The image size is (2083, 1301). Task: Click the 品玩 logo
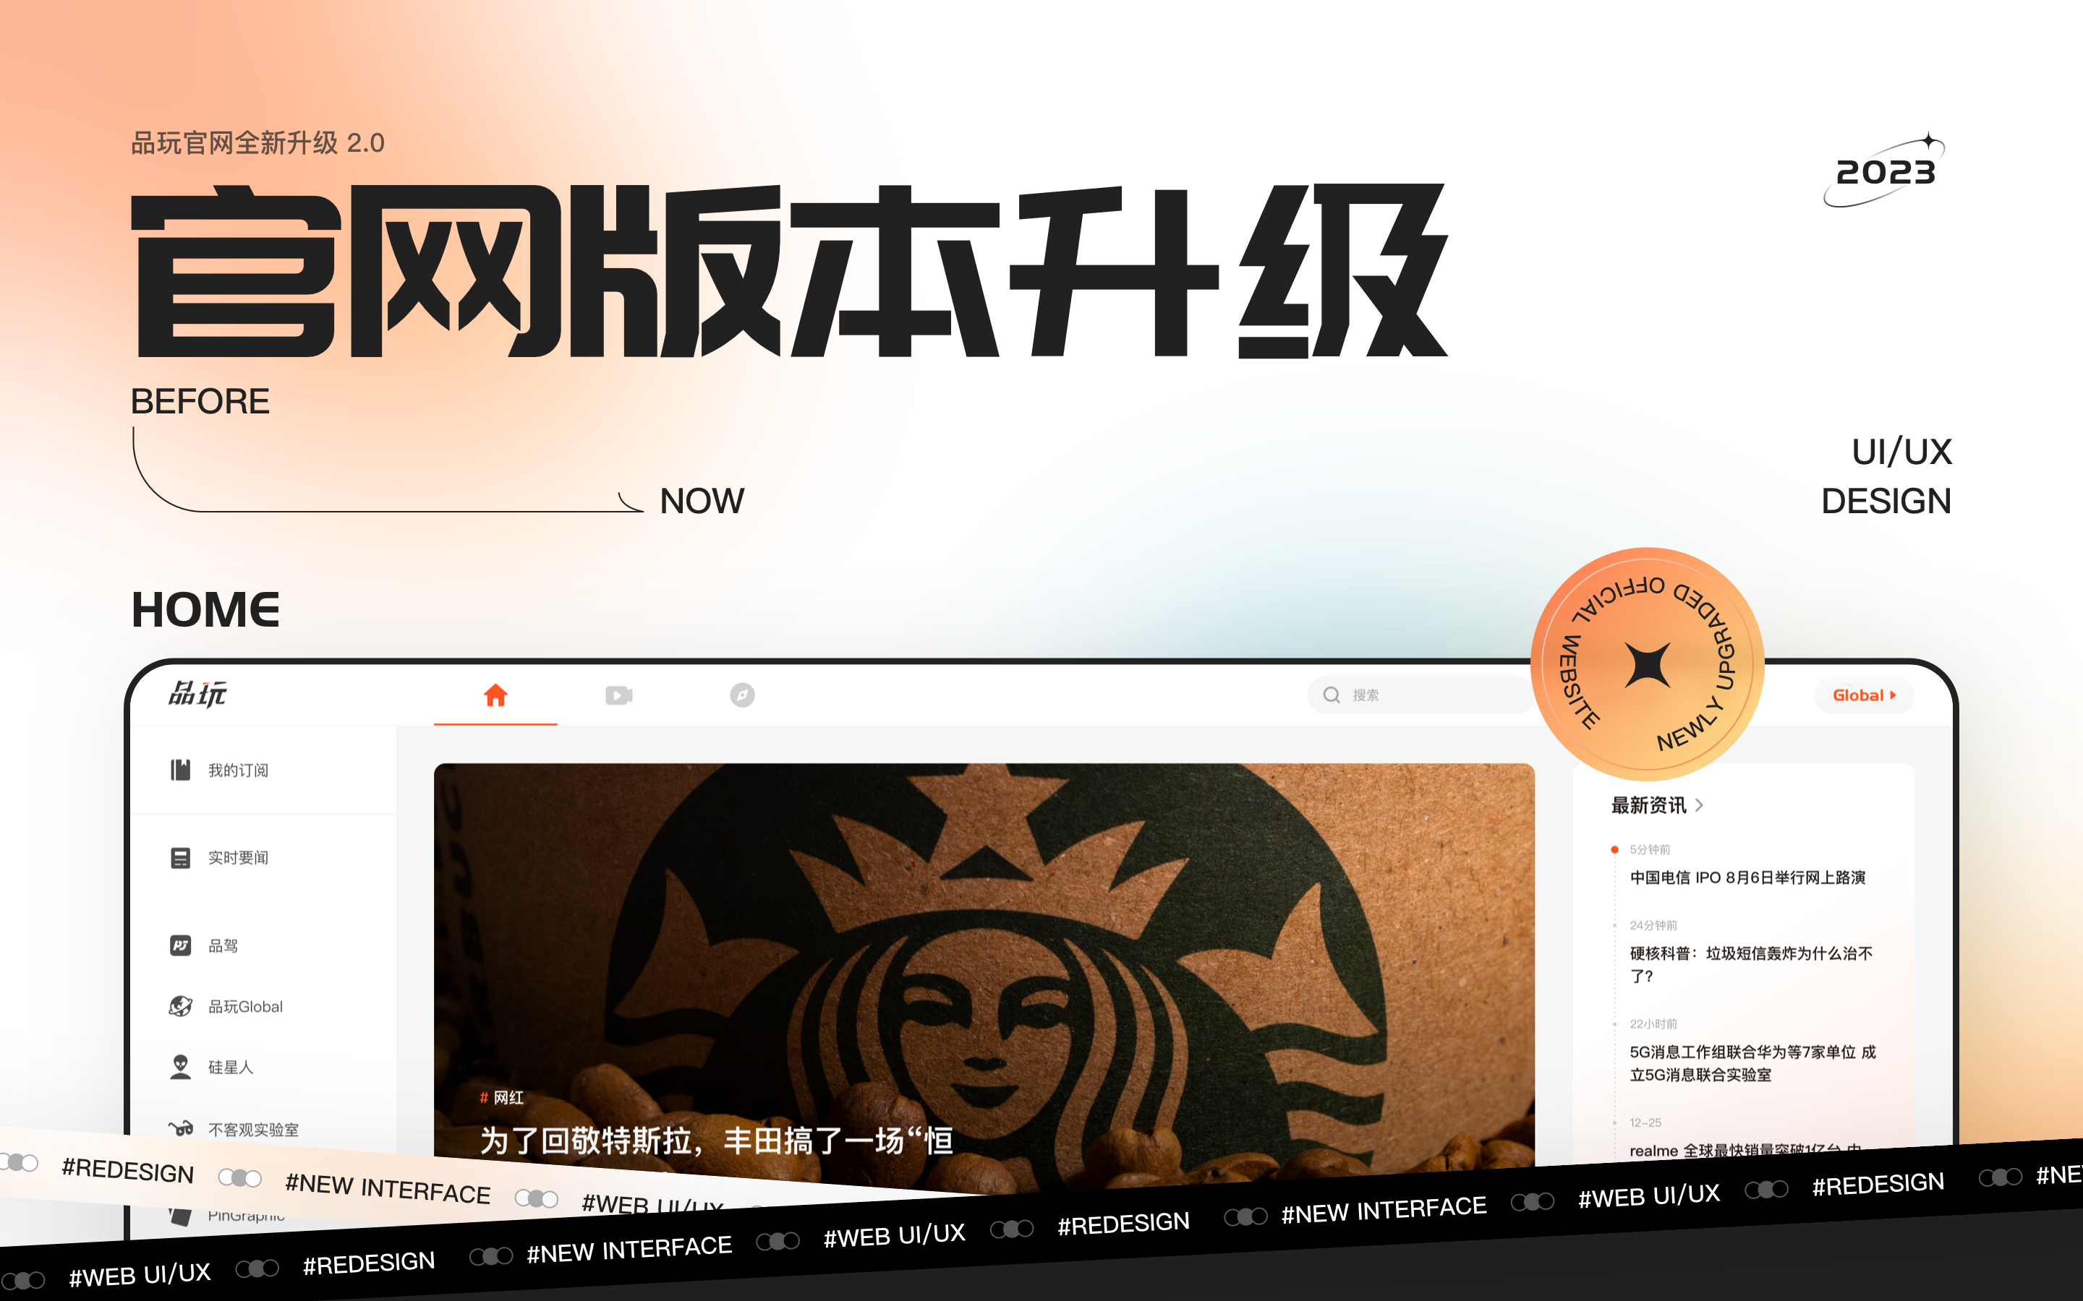[x=197, y=694]
